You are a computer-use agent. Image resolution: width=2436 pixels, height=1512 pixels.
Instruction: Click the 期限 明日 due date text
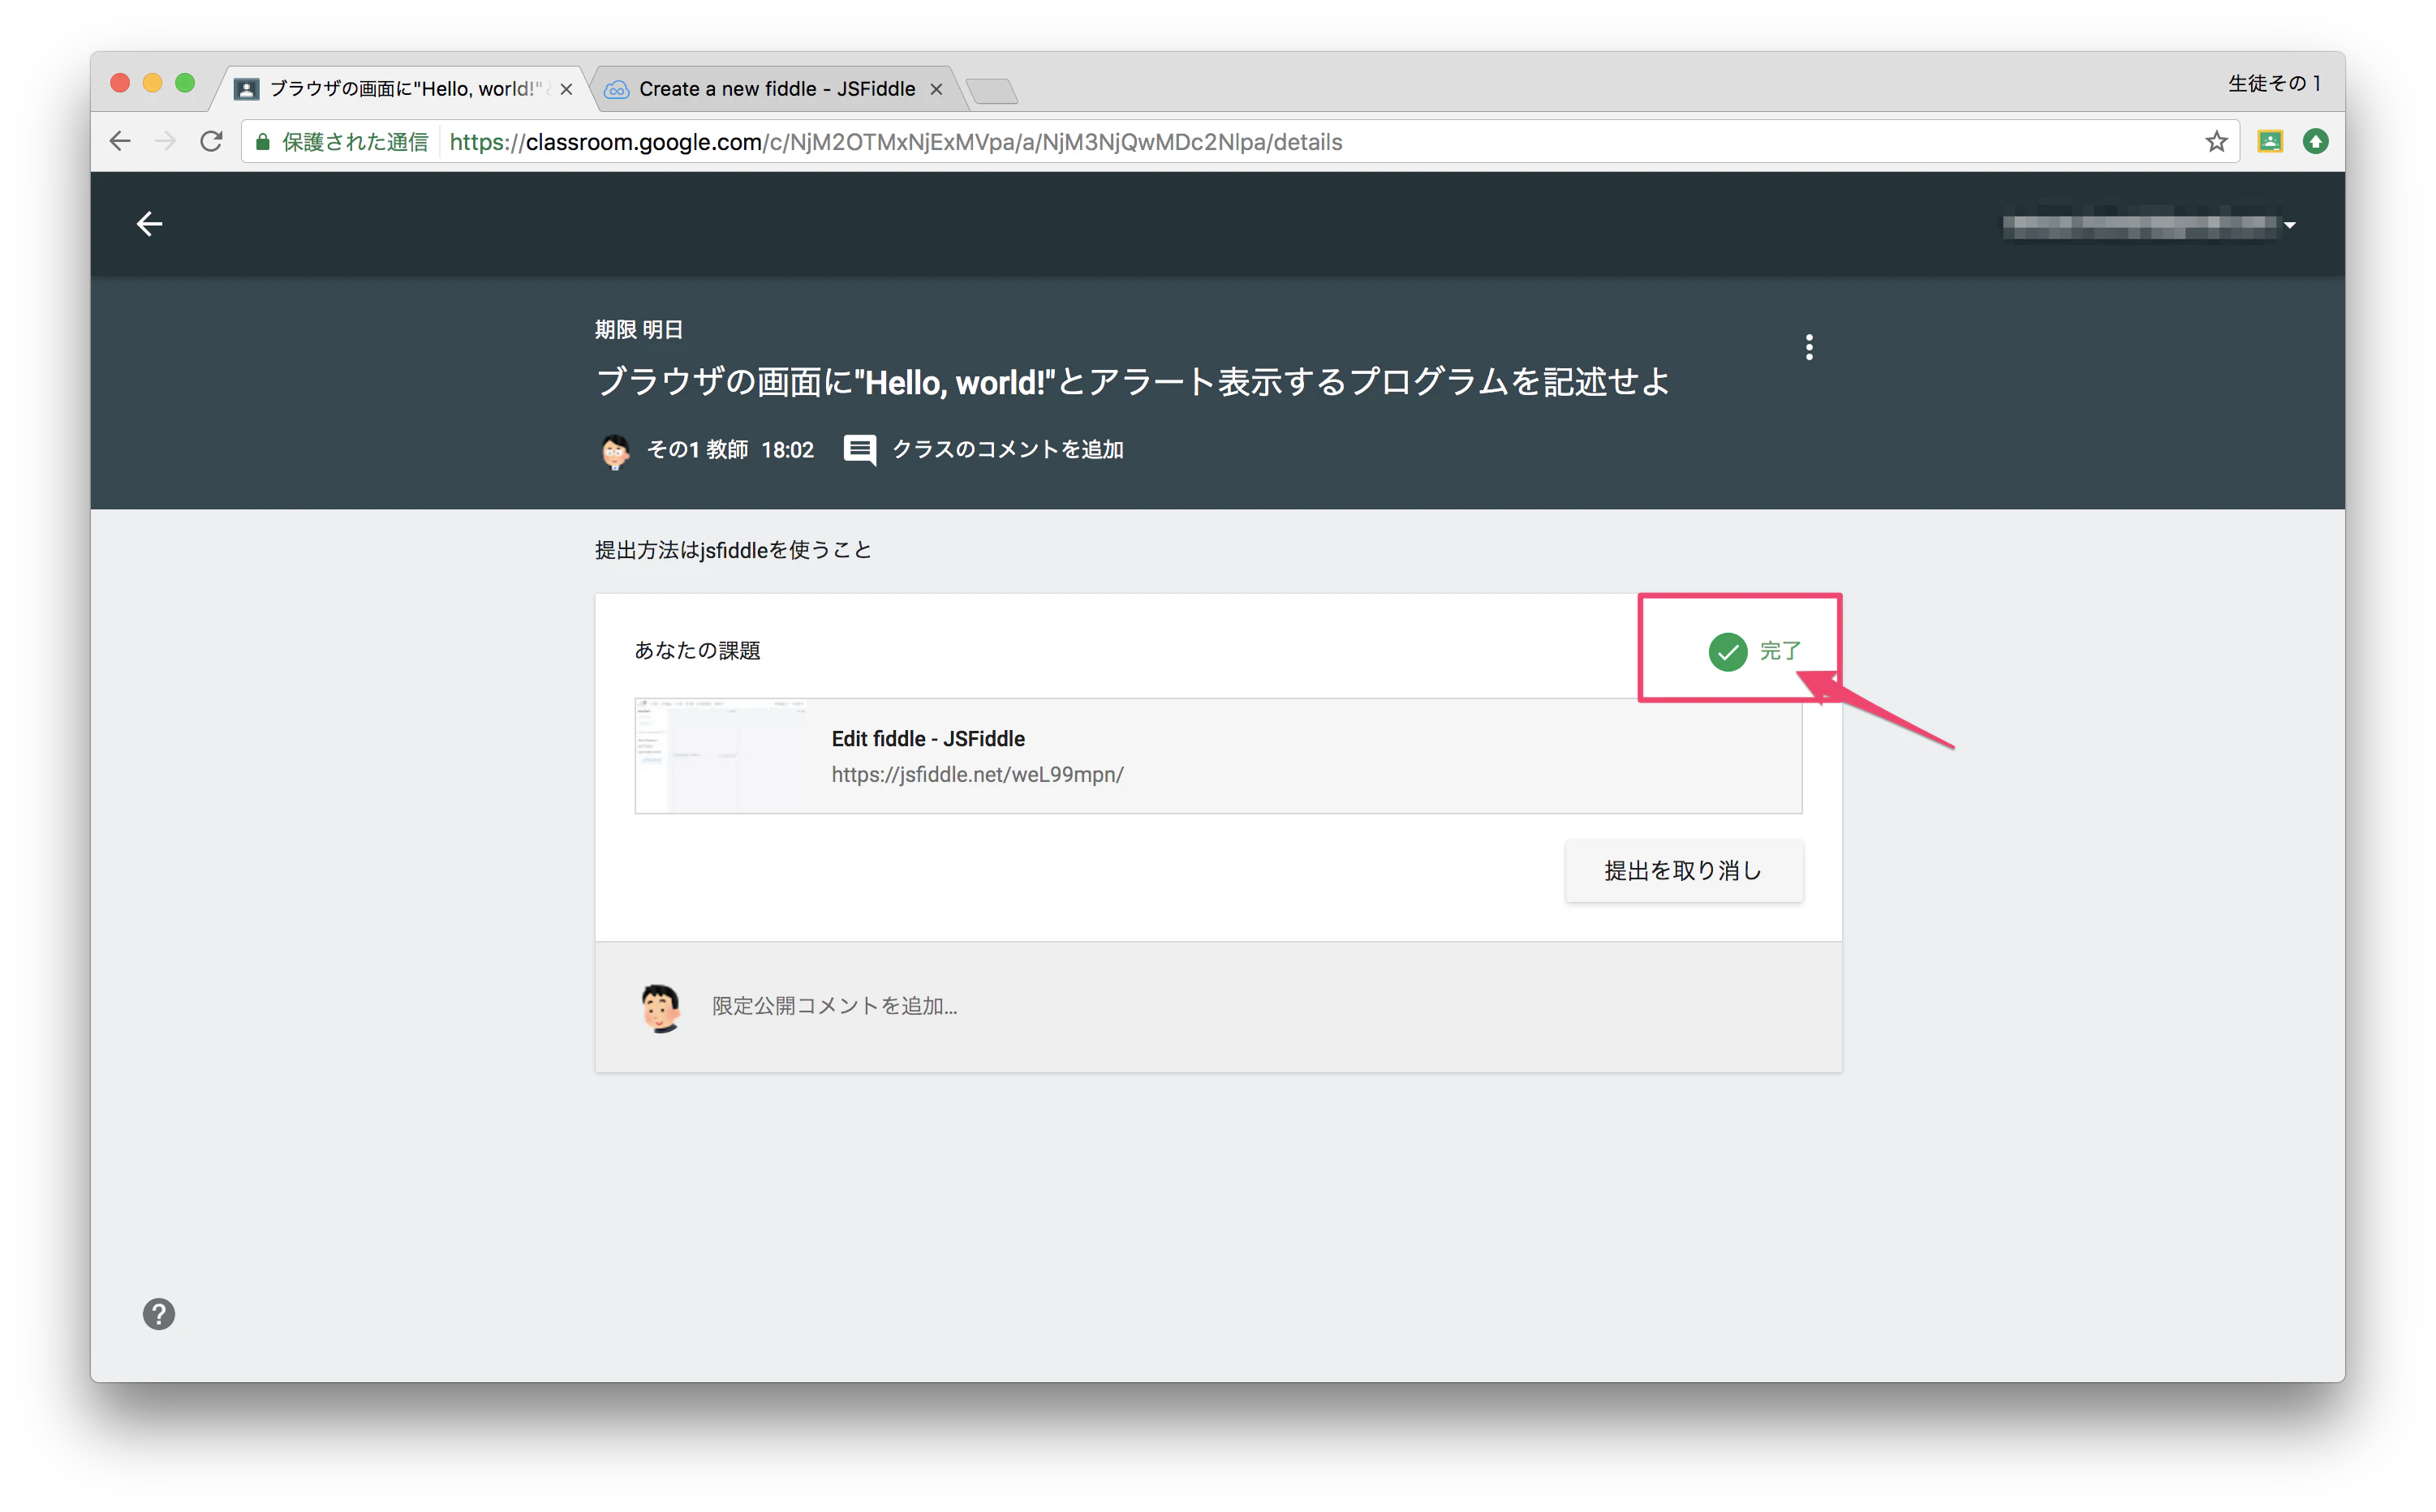(639, 329)
